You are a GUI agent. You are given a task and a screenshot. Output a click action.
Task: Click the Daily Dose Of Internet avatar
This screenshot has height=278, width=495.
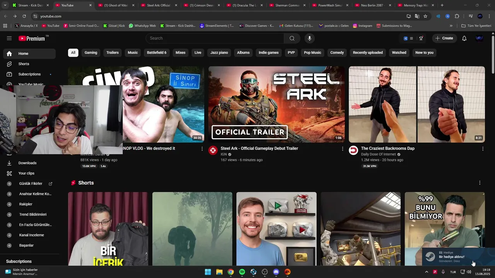point(353,150)
